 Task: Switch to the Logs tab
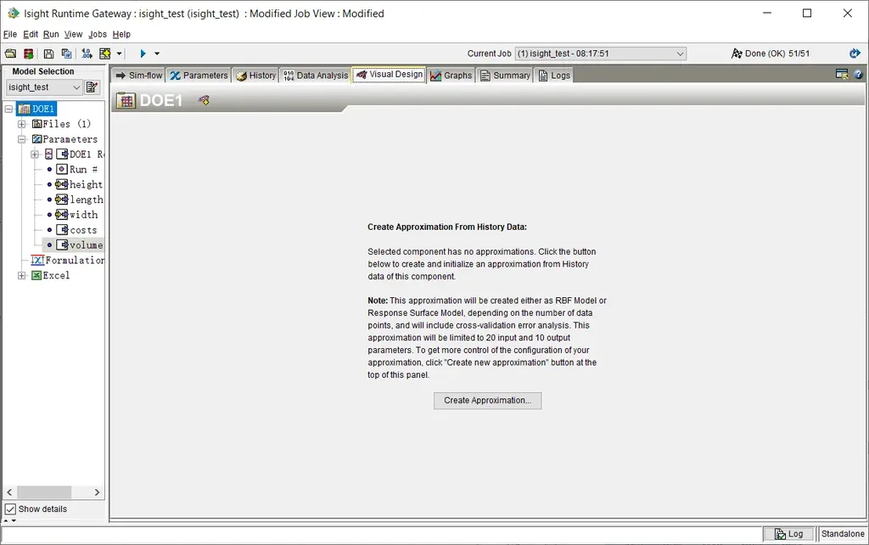(554, 76)
